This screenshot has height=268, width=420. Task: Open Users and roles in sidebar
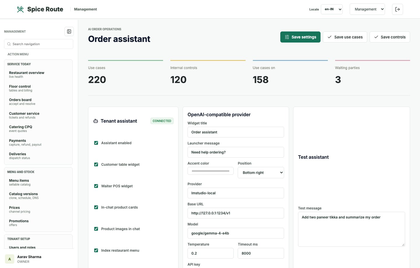[38, 247]
